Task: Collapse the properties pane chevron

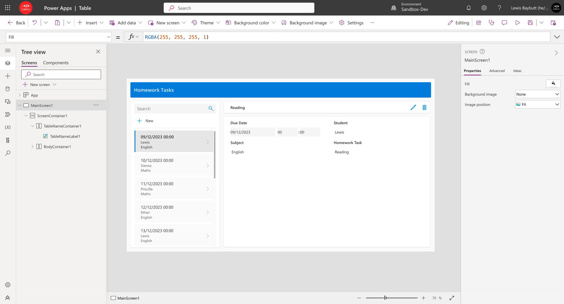Action: [556, 53]
